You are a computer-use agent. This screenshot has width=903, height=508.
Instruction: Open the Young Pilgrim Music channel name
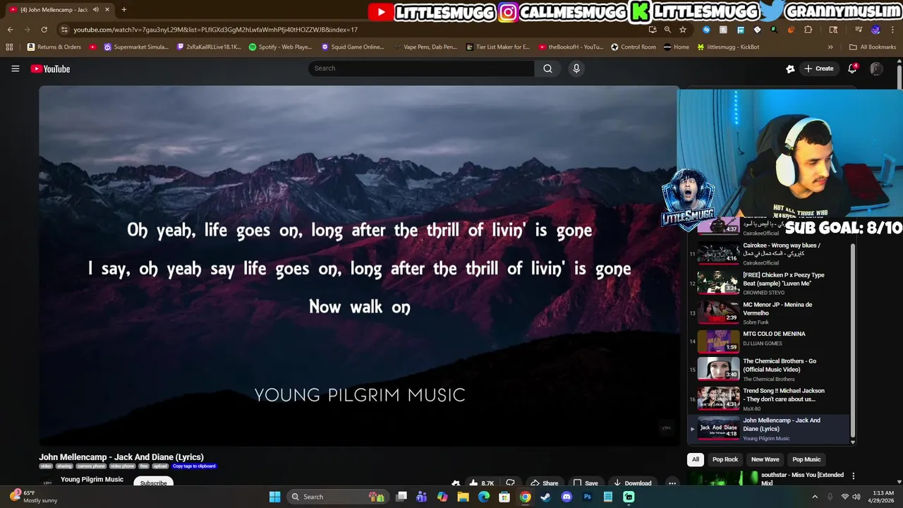click(92, 480)
